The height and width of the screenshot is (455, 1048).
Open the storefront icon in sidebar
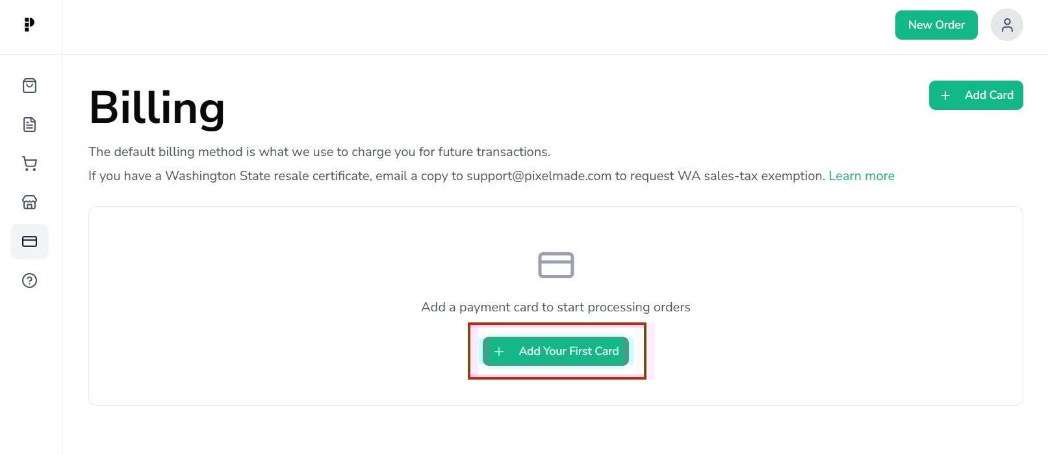pyautogui.click(x=29, y=203)
